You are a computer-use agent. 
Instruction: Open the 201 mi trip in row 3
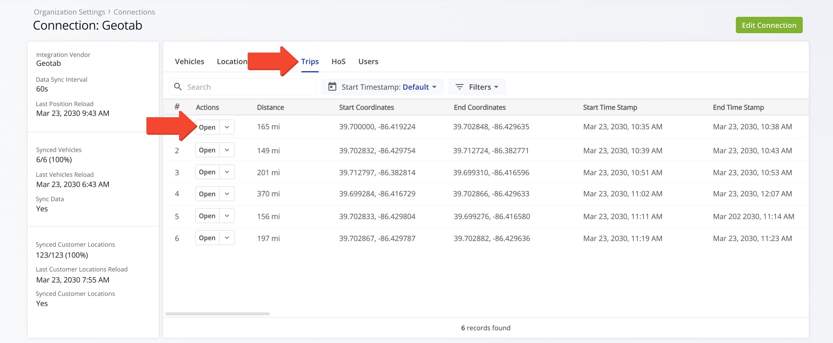pos(207,172)
